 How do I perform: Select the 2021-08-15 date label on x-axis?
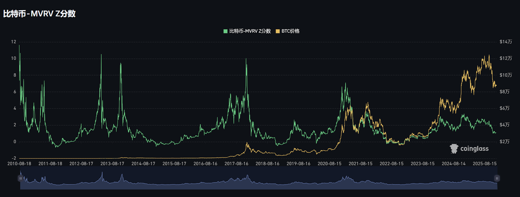coord(360,164)
